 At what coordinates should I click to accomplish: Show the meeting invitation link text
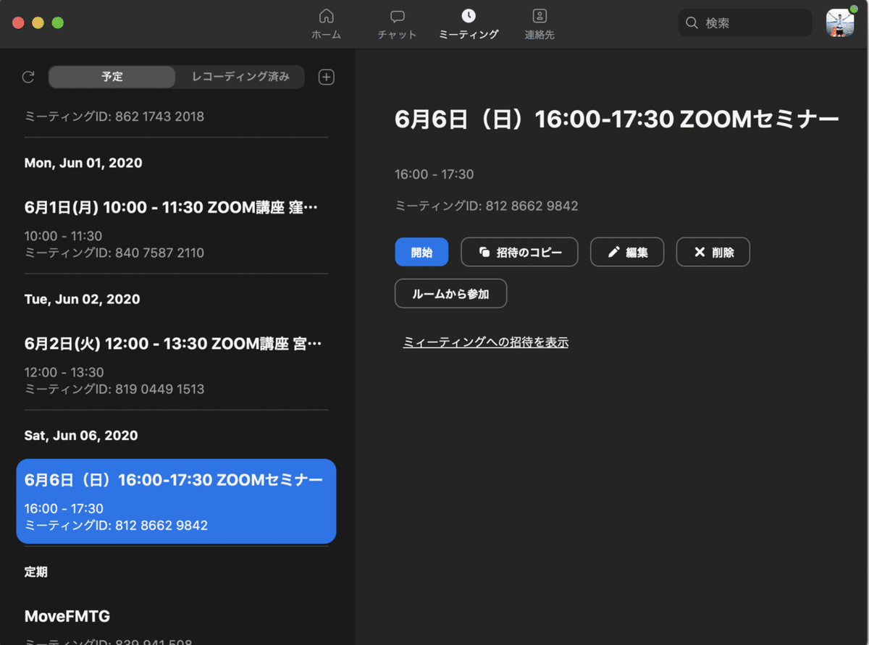(x=485, y=342)
